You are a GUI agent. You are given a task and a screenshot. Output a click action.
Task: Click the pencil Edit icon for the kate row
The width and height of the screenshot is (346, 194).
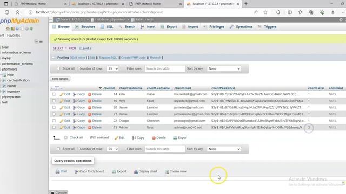tap(62, 94)
